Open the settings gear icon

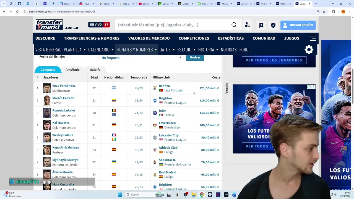pyautogui.click(x=309, y=50)
